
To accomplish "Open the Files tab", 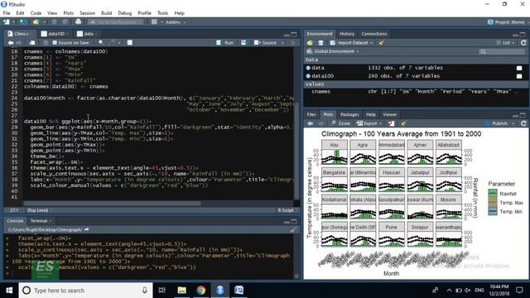I will [311, 114].
